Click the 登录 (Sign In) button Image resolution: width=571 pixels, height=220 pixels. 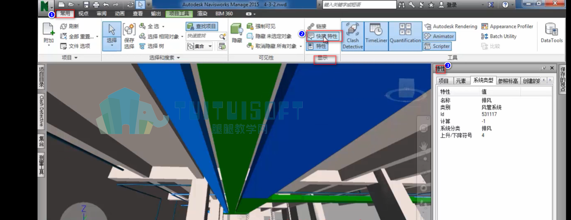click(x=448, y=5)
